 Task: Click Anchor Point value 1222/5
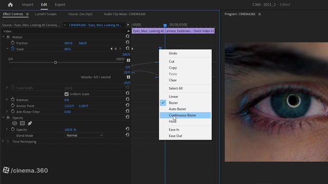[x=69, y=106]
